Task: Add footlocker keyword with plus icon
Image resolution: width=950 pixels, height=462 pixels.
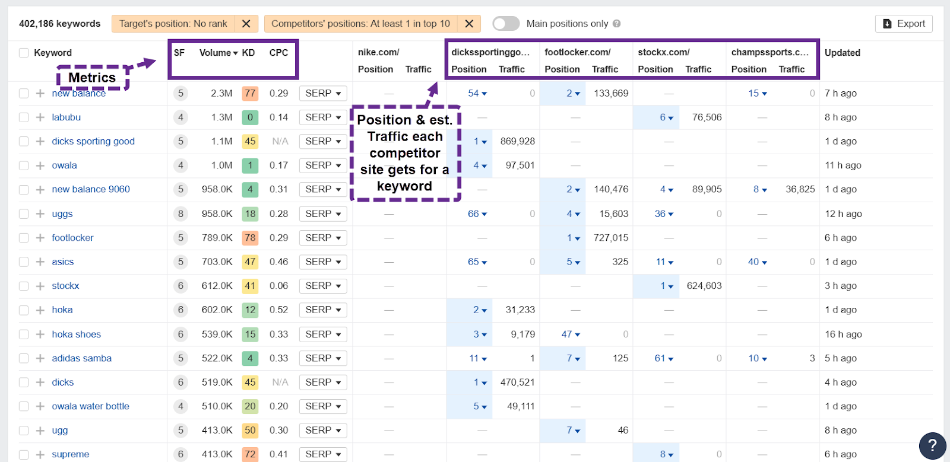Action: point(40,238)
